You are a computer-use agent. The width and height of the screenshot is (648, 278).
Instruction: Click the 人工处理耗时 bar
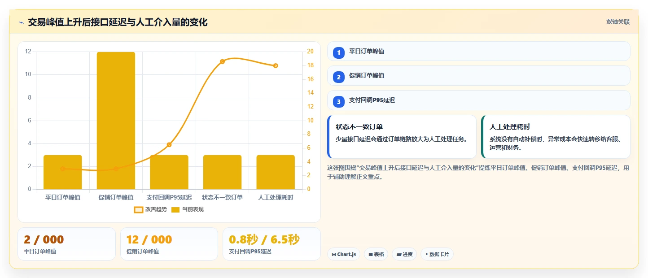[x=276, y=172]
